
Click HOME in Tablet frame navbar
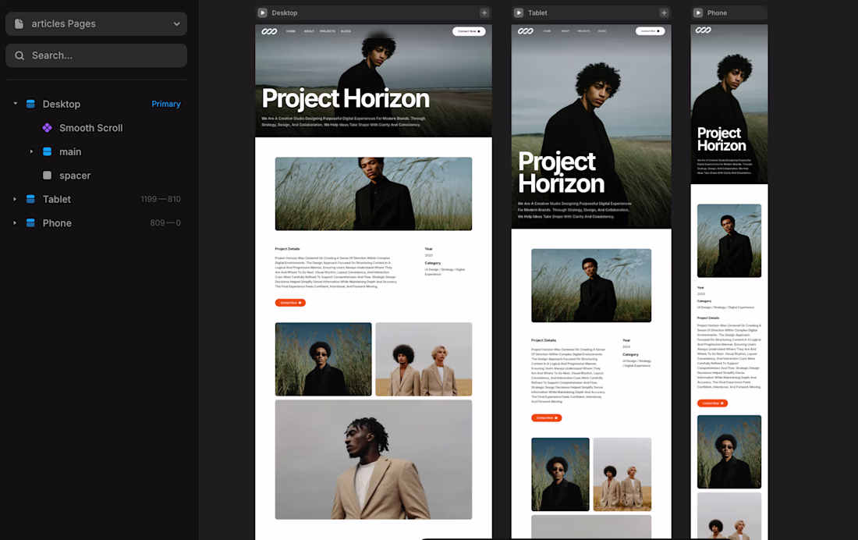click(x=547, y=31)
